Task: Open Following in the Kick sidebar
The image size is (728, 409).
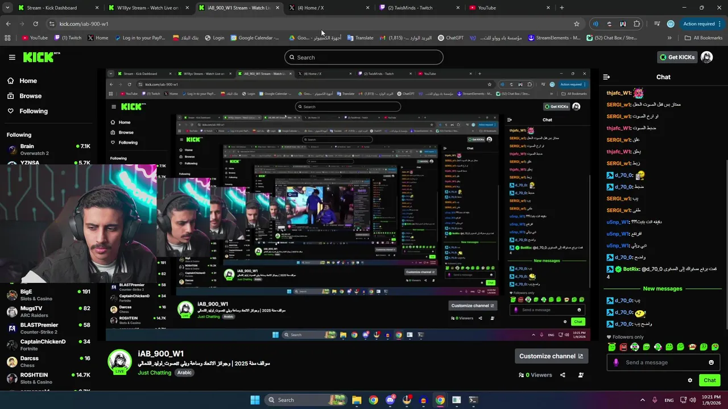Action: pos(28,111)
